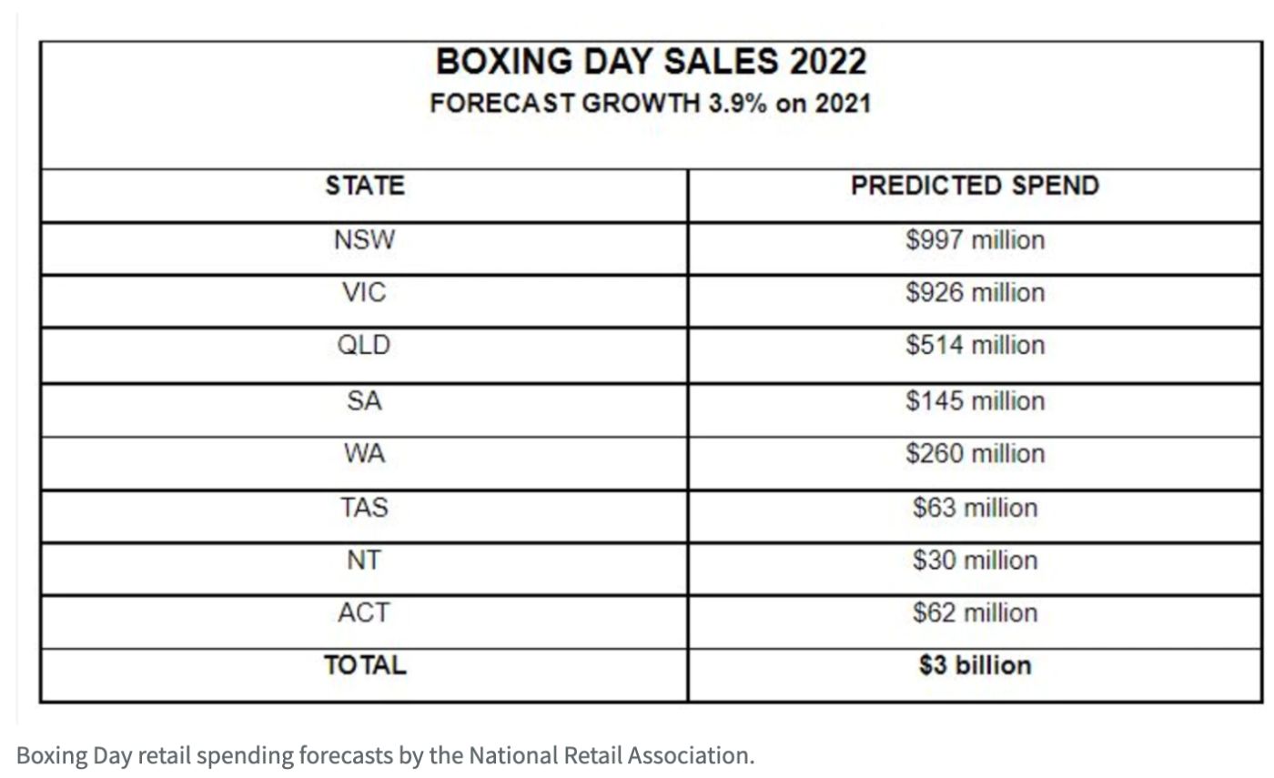Select the SA row label
Screen dimensions: 1274x778
pyautogui.click(x=365, y=400)
